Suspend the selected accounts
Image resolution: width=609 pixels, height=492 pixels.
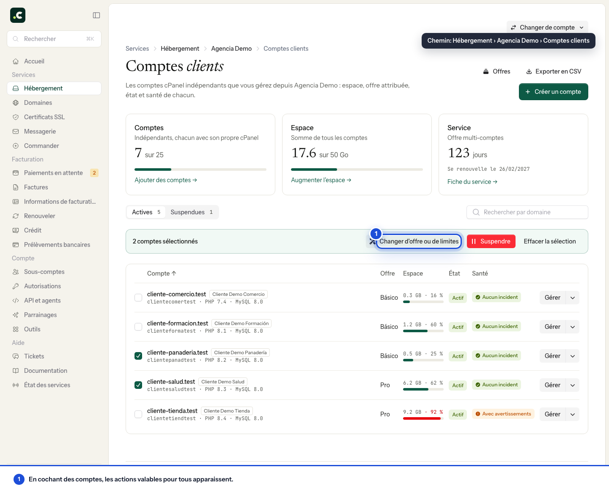pyautogui.click(x=491, y=241)
